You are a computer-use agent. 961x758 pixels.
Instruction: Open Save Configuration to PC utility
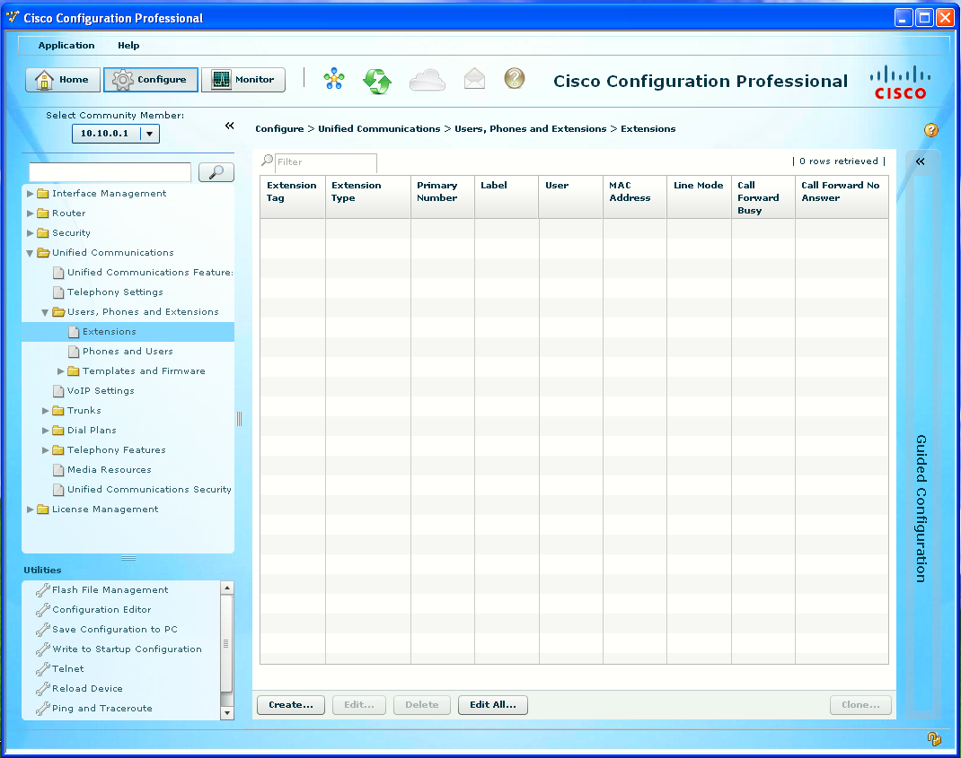pyautogui.click(x=115, y=629)
